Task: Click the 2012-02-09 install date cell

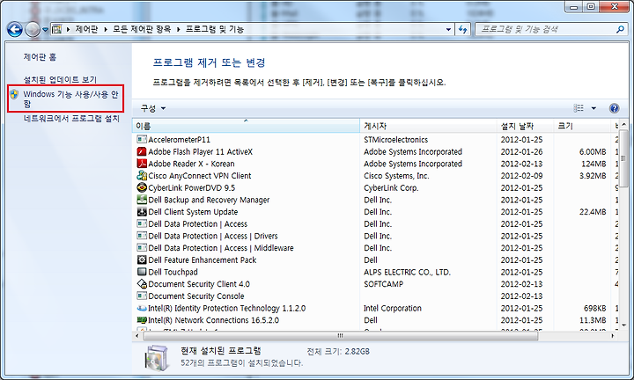Action: click(521, 176)
